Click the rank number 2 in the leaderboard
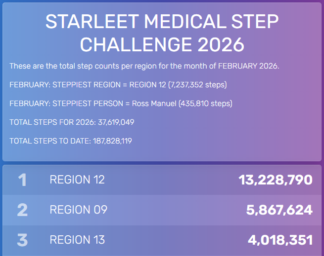The width and height of the screenshot is (324, 256). (x=22, y=210)
